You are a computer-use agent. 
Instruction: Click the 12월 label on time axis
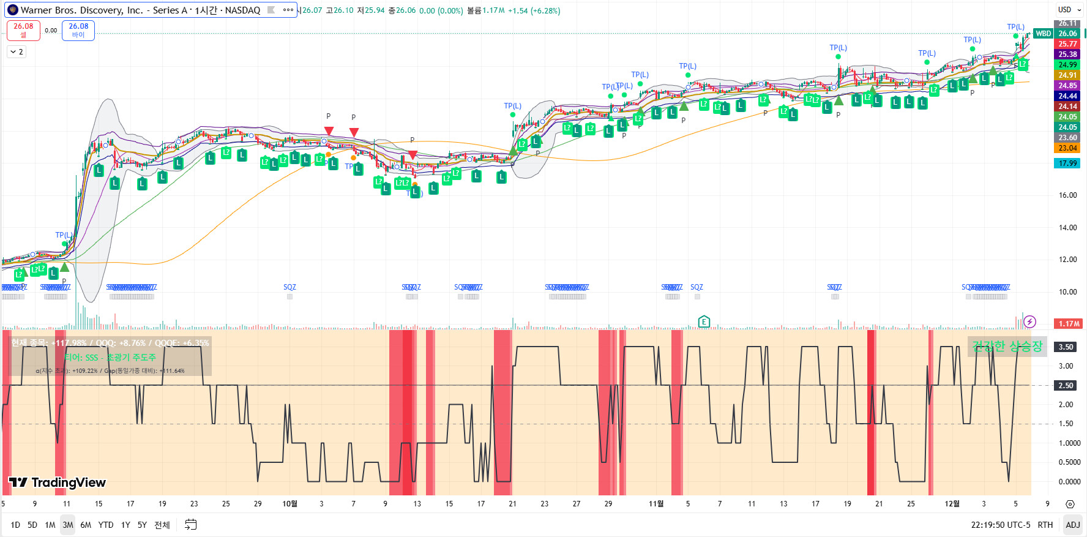[952, 504]
